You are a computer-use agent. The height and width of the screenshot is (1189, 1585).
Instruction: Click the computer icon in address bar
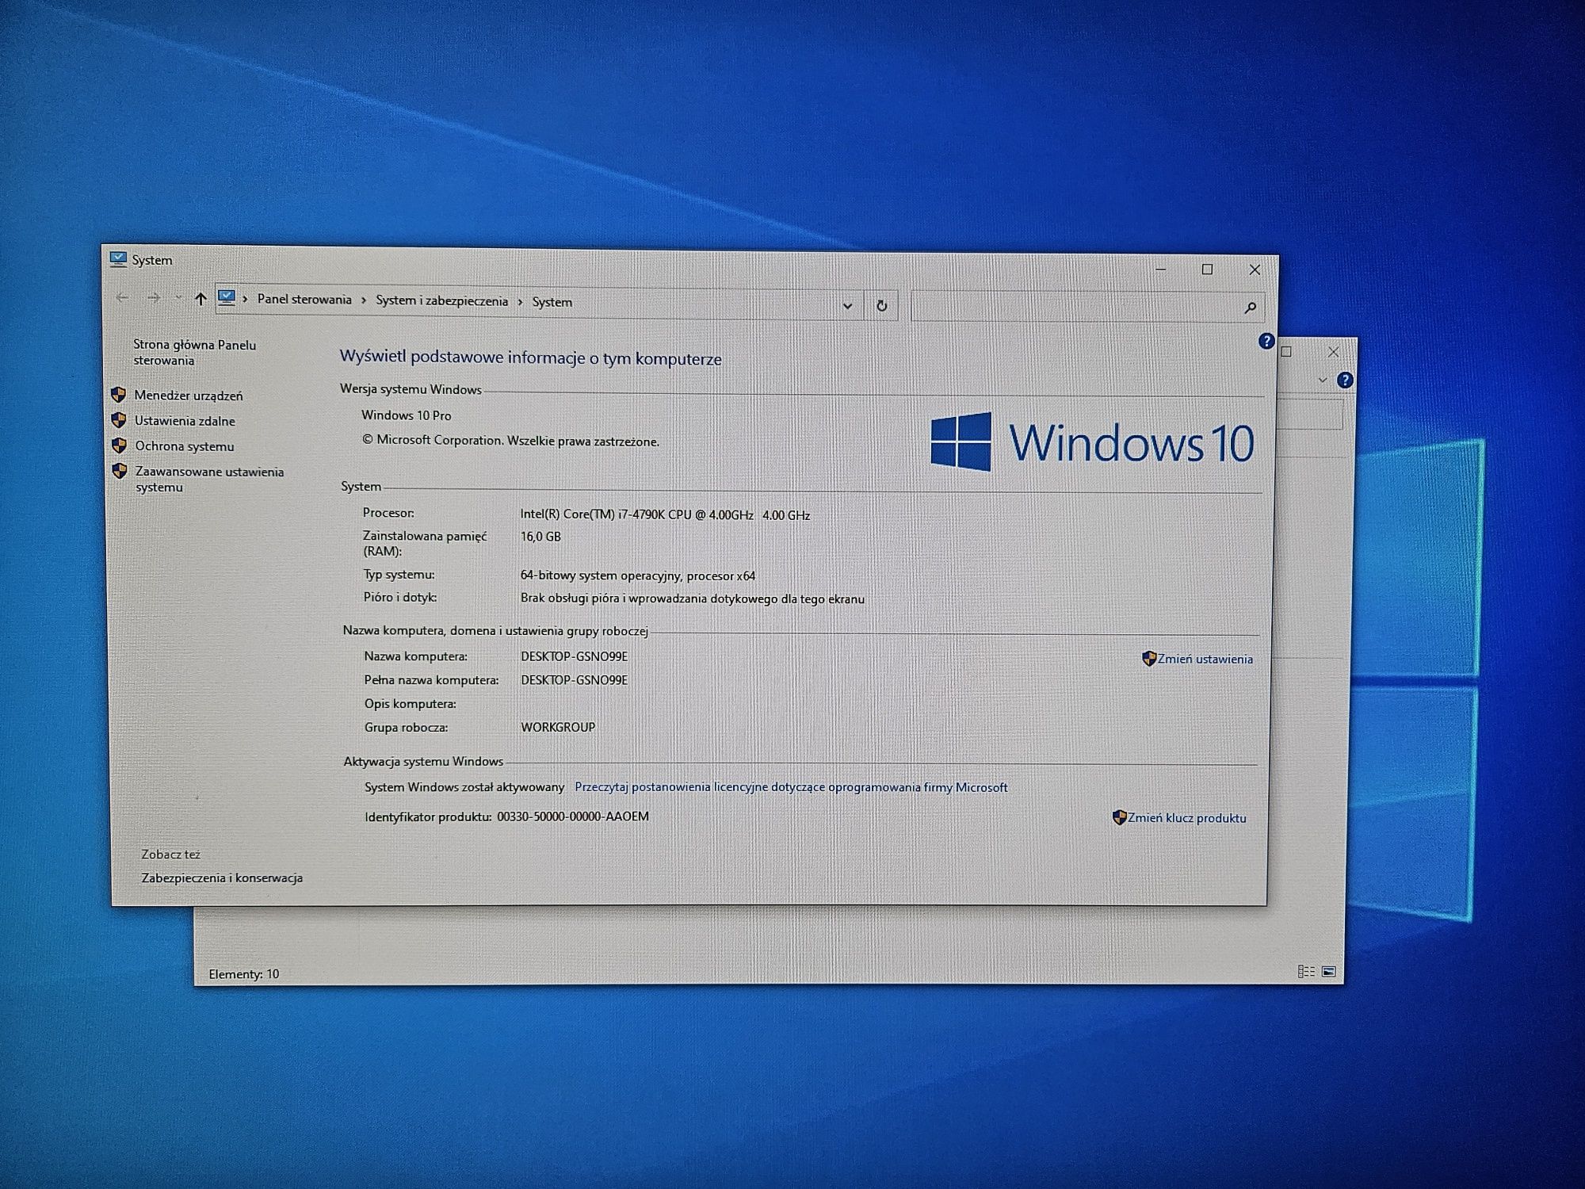tap(227, 298)
